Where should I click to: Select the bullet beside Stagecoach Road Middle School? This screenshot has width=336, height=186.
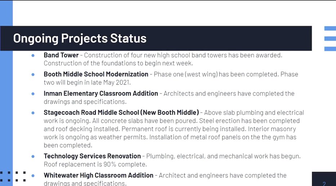coord(33,113)
